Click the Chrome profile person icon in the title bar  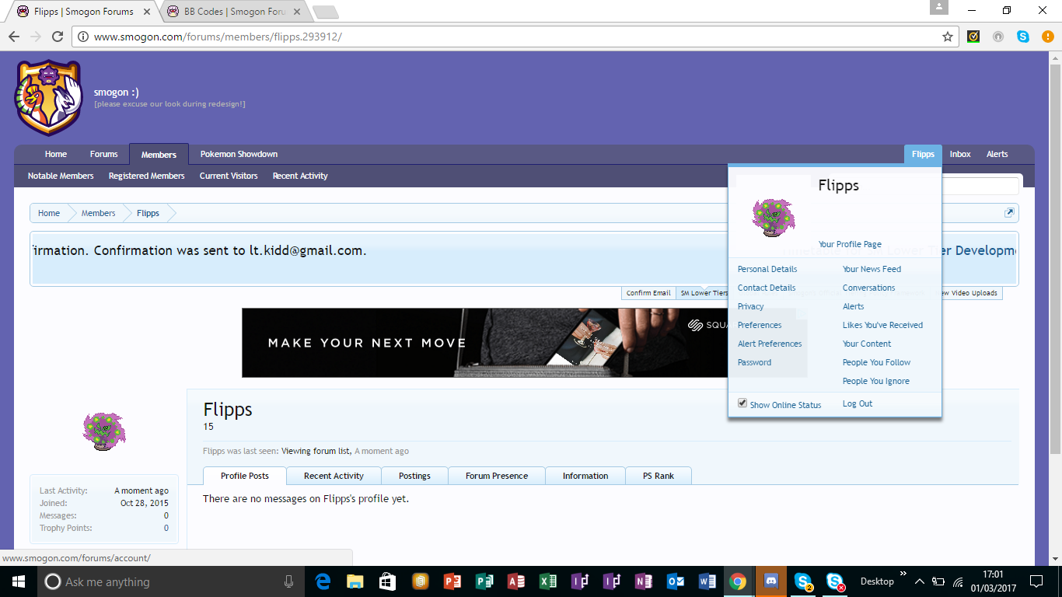[939, 8]
